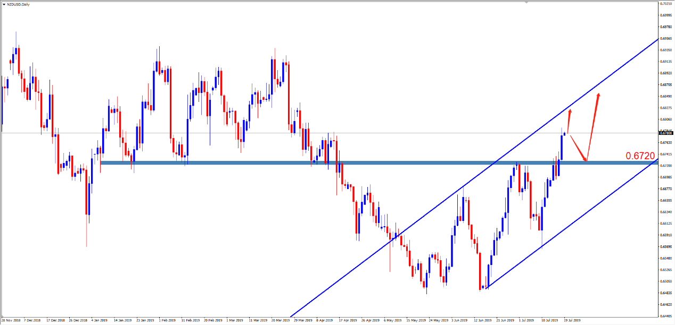The image size is (675, 325).
Task: Click the 3 Jun 2019 date label
Action: click(460, 321)
